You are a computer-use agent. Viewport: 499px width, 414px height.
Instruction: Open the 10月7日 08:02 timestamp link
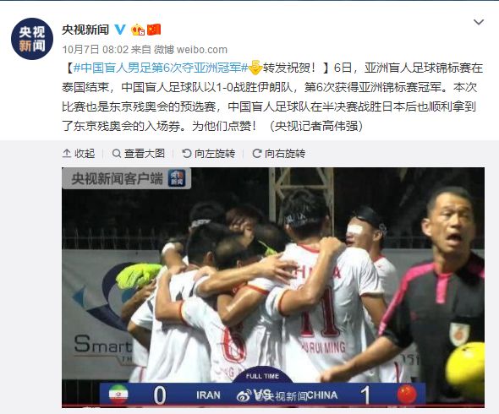96,50
